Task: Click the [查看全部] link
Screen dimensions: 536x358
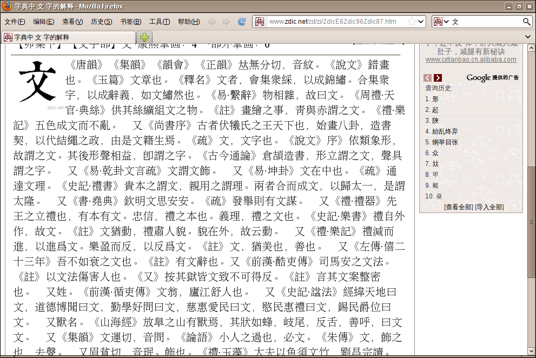Action: click(x=459, y=207)
